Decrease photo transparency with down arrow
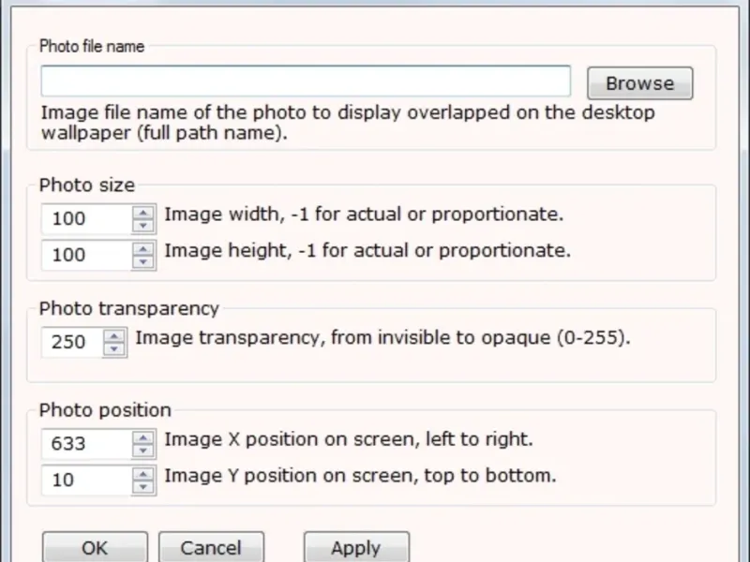The width and height of the screenshot is (750, 562). click(114, 348)
